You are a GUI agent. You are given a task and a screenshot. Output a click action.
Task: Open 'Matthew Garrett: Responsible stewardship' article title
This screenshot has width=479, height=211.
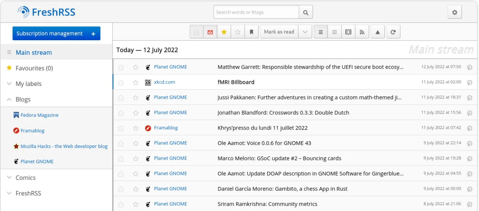[311, 67]
